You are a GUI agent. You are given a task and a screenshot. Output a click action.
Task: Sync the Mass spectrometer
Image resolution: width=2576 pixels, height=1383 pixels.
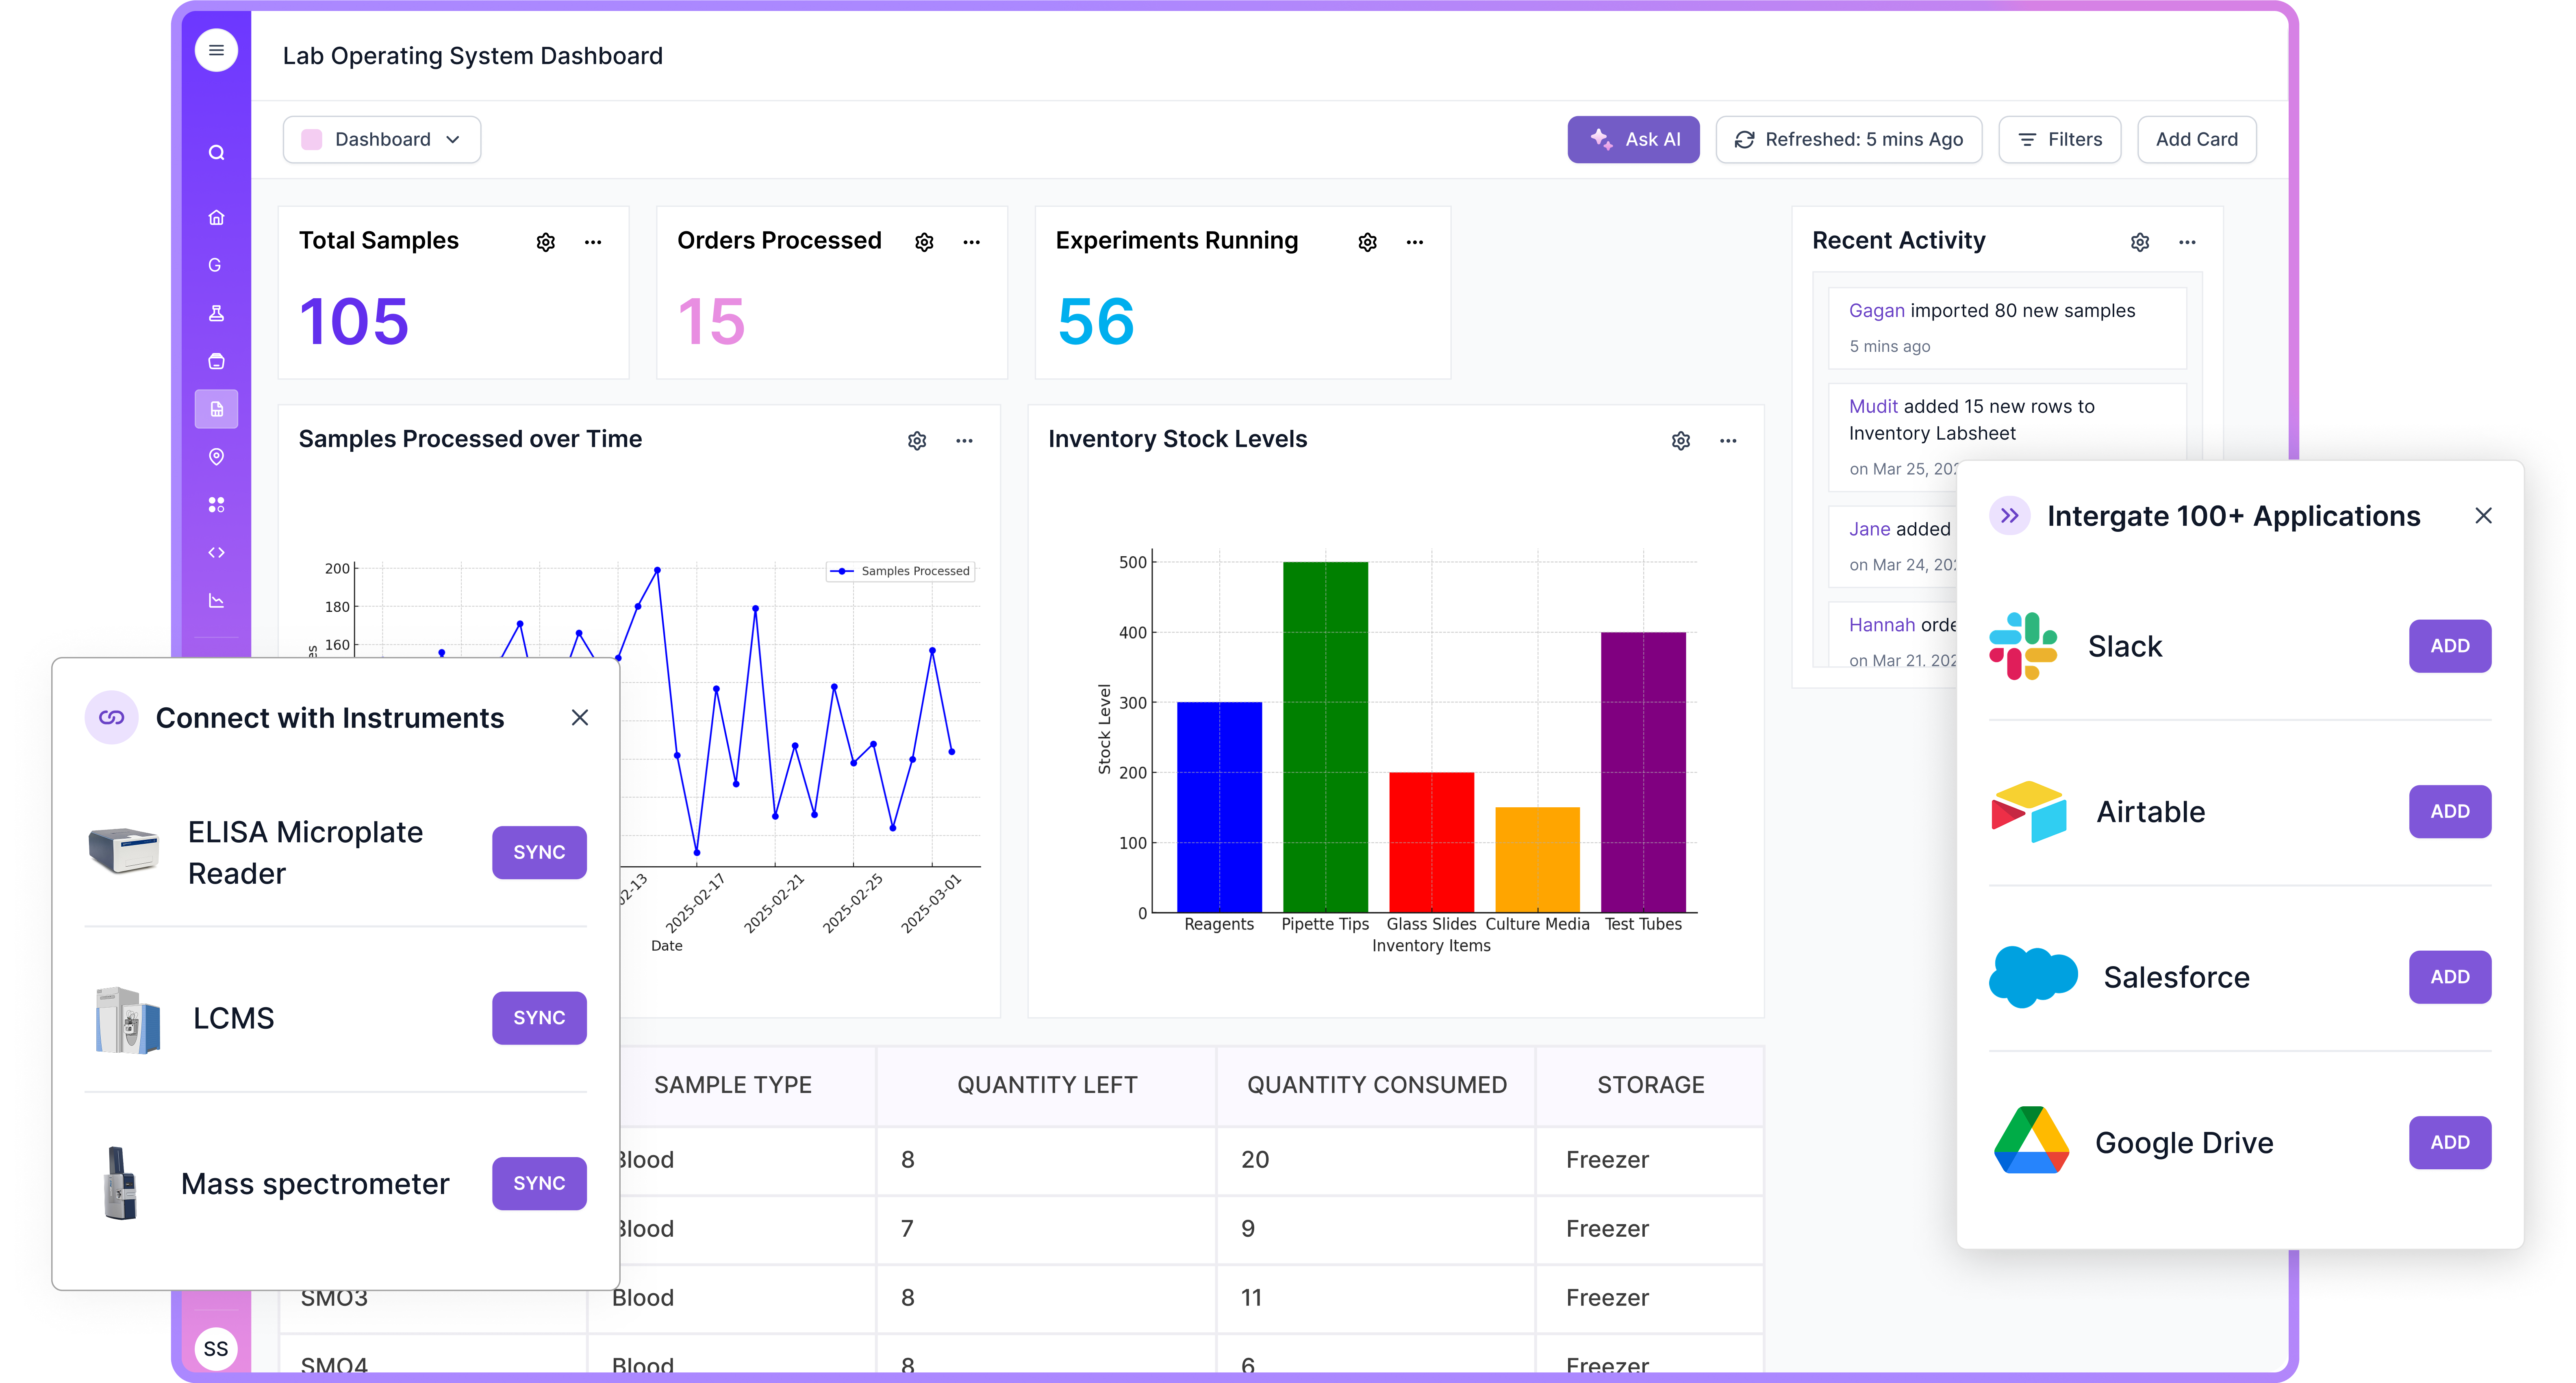(539, 1183)
